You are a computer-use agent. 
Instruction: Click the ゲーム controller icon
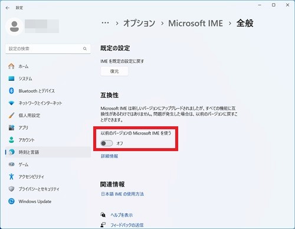pyautogui.click(x=11, y=164)
